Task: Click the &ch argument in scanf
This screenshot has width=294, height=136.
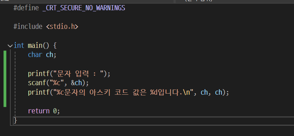Action: (x=77, y=83)
